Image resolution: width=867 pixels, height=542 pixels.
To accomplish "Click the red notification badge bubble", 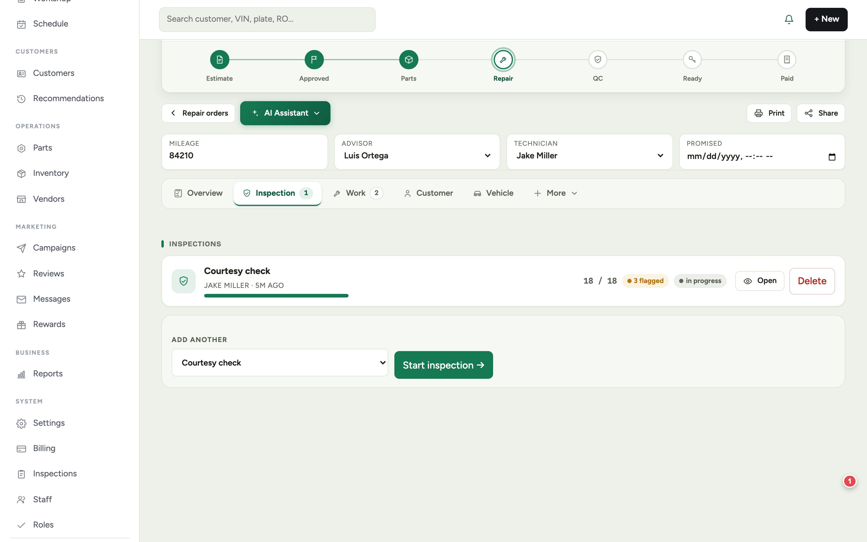I will tap(850, 481).
